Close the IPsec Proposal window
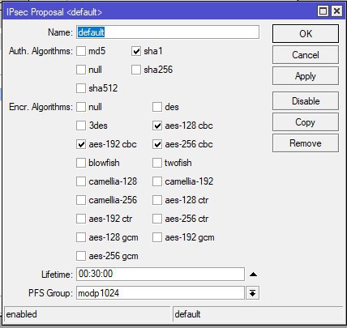 [336, 11]
